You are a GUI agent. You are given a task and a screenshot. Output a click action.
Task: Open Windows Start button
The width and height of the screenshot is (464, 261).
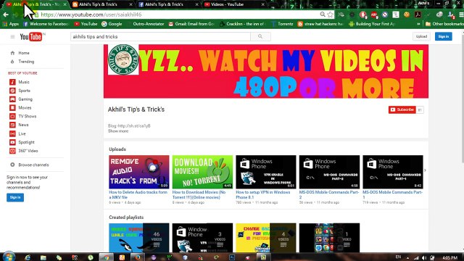(x=8, y=257)
